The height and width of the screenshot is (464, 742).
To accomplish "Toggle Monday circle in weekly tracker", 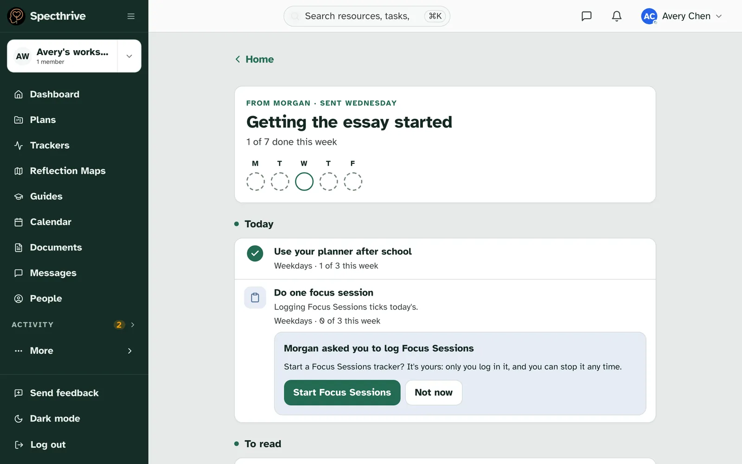I will pos(256,181).
